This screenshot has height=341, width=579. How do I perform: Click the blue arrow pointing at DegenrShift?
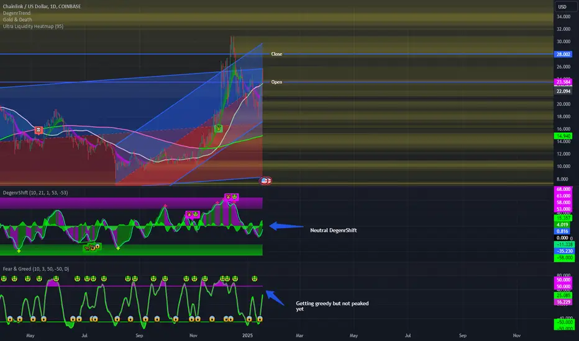click(x=286, y=226)
